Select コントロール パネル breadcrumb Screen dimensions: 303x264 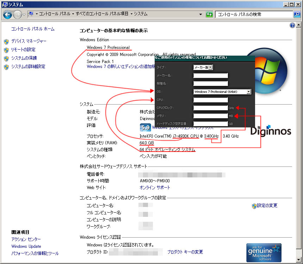(x=55, y=14)
